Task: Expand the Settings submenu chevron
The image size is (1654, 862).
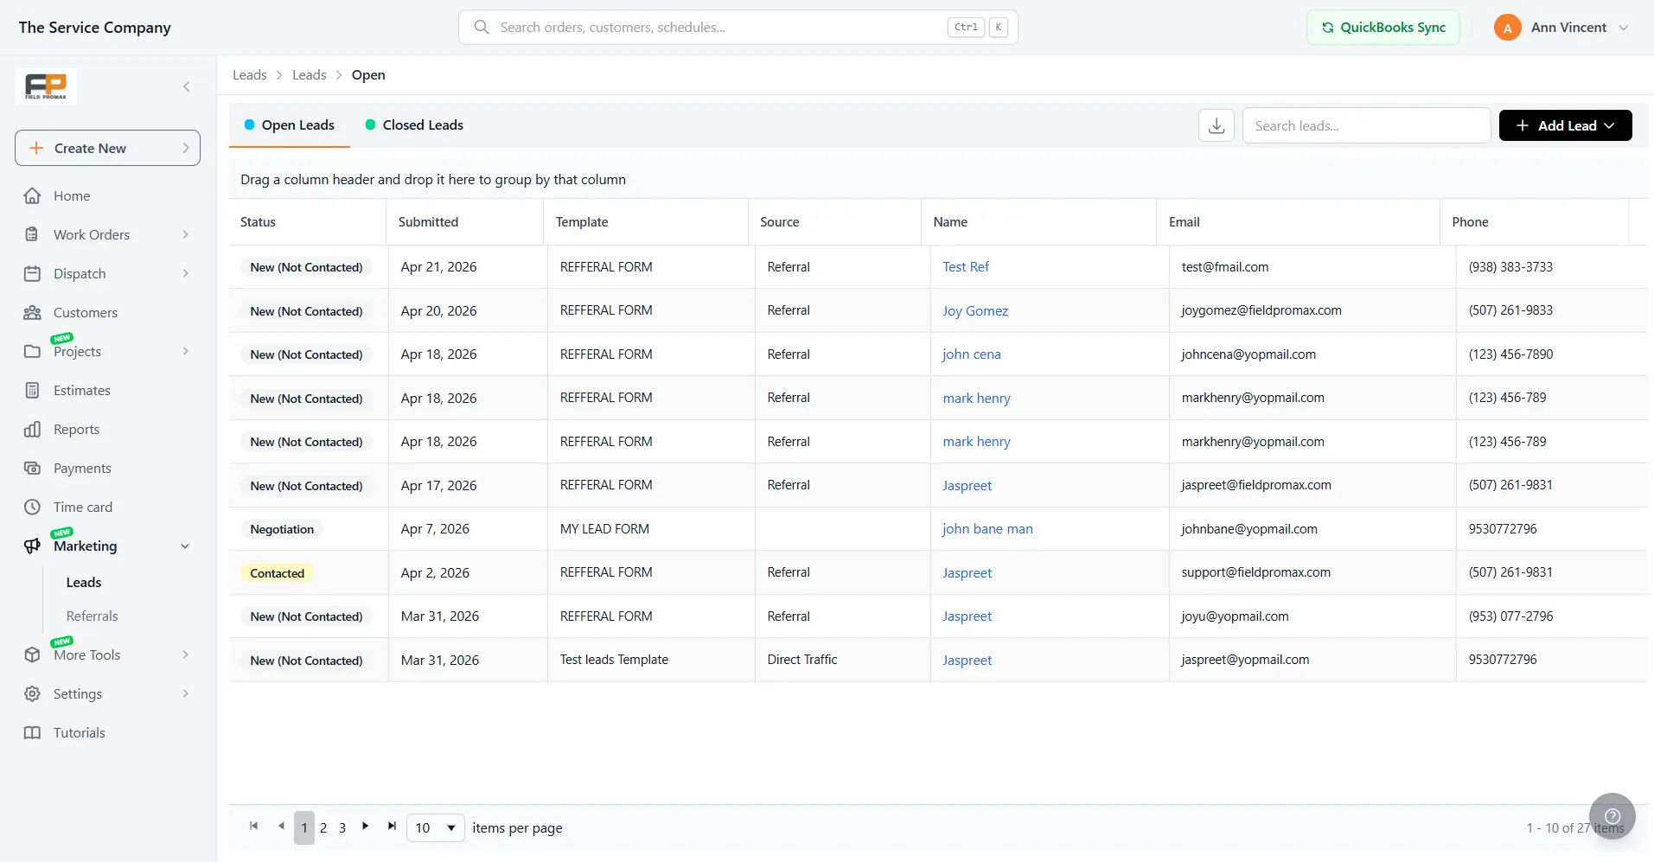Action: pyautogui.click(x=185, y=693)
